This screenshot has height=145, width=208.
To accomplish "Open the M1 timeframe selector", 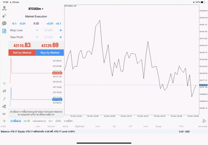I will (4, 114).
